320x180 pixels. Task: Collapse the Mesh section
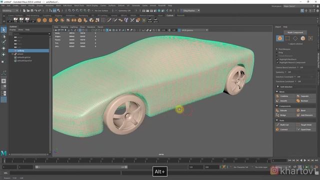point(277,91)
